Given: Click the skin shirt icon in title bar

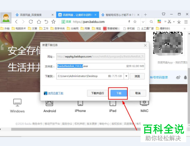Looking at the screenshot, I should tap(164, 14).
